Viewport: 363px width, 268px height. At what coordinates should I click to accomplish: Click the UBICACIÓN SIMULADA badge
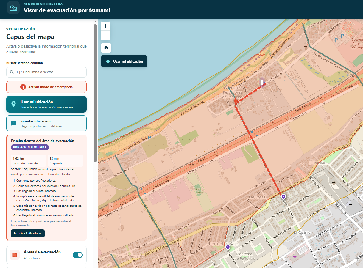[x=30, y=147]
